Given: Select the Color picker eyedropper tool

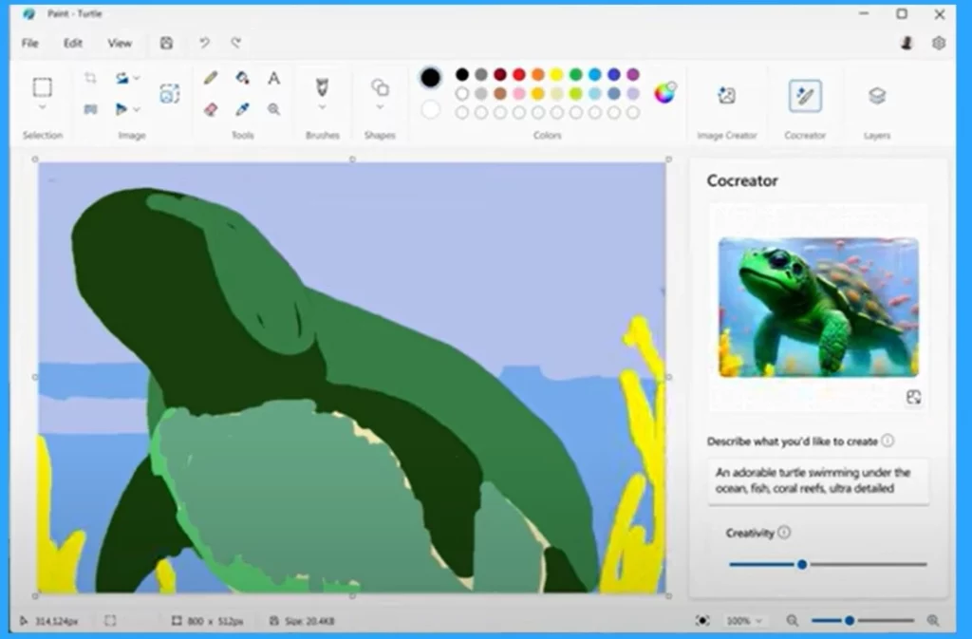Looking at the screenshot, I should tap(242, 109).
